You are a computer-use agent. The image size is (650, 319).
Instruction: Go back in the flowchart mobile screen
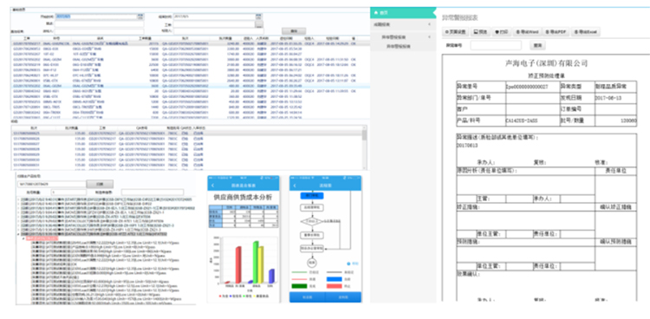tap(295, 186)
